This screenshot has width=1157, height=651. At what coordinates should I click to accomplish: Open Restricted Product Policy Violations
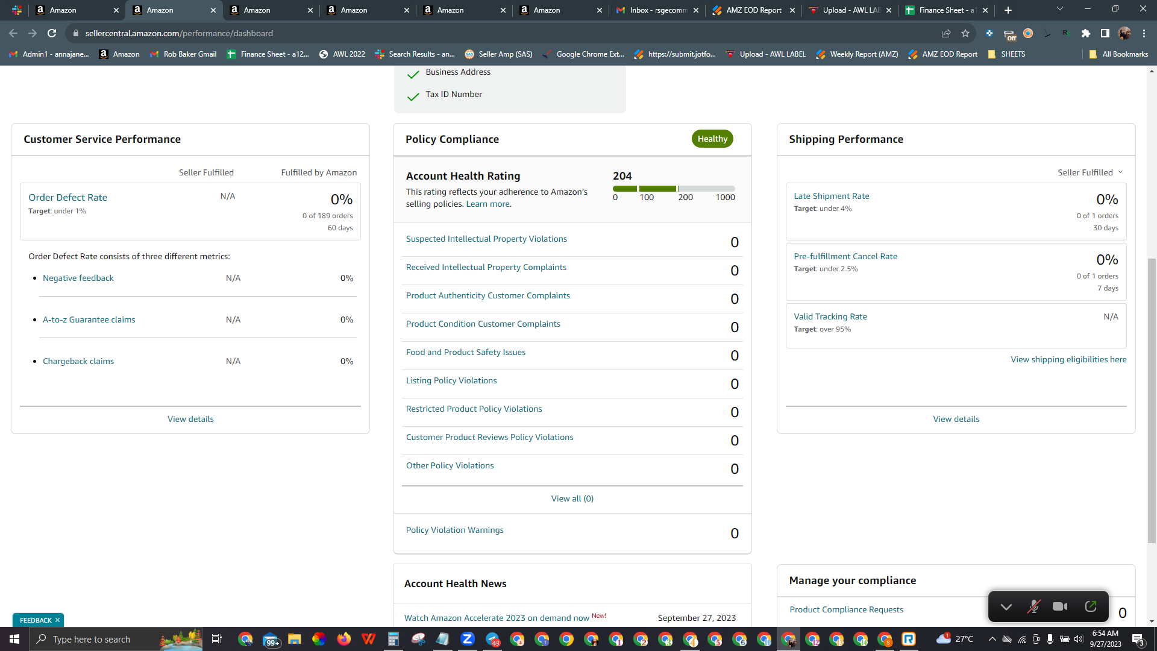[x=474, y=409]
